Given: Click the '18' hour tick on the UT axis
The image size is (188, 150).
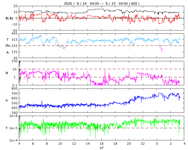Looking at the screenshot, I should pyautogui.click(x=115, y=144).
